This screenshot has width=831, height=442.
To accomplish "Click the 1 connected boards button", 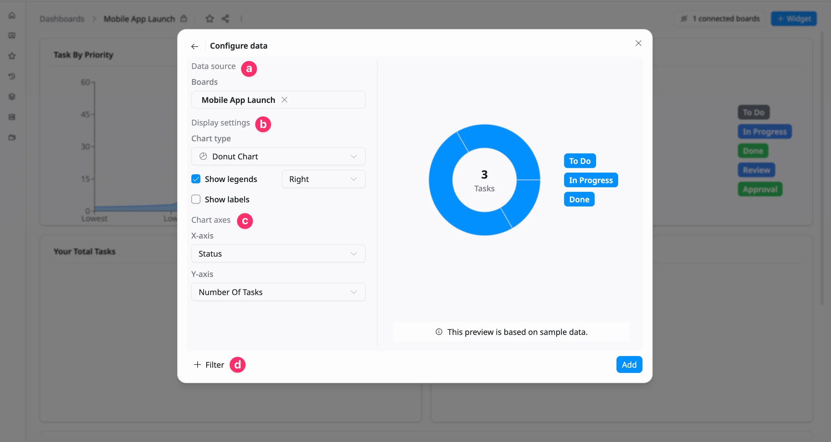I will (720, 19).
